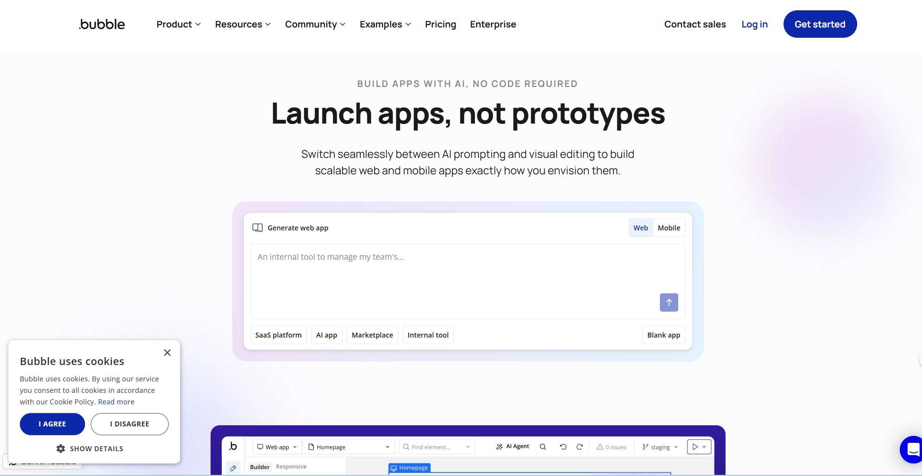Click the gear icon beside Show Details

pos(61,449)
